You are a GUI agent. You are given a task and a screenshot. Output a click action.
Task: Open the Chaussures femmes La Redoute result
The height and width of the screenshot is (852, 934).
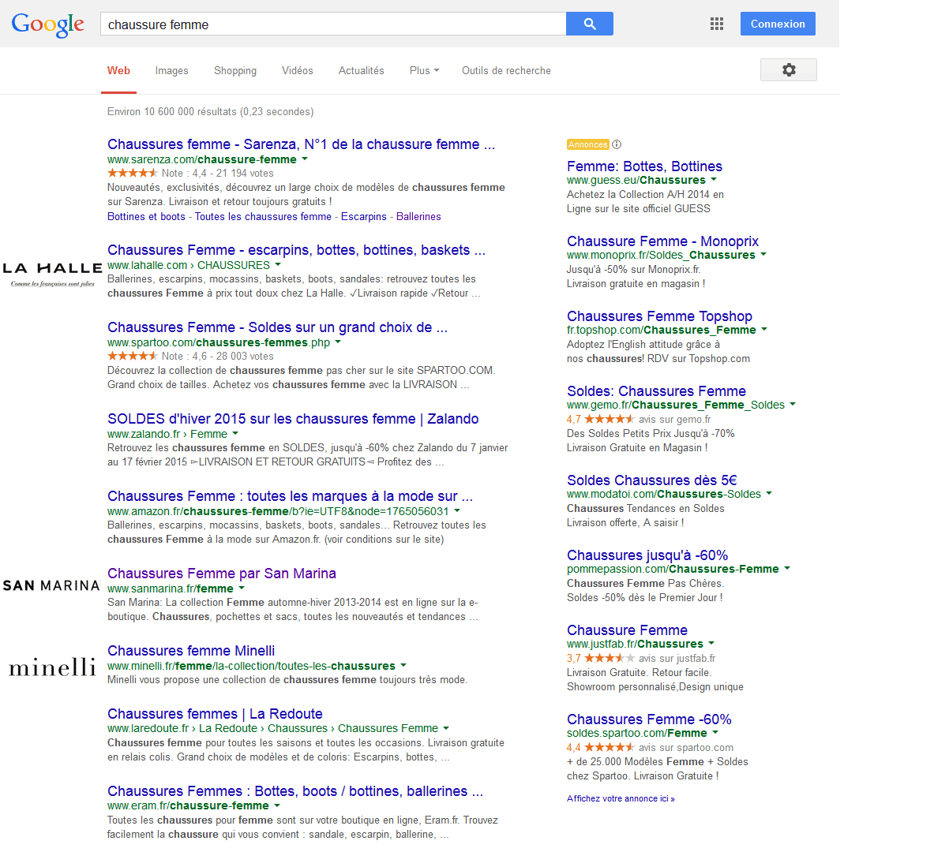pos(215,713)
